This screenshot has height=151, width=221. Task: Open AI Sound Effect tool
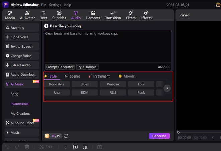(x=22, y=123)
